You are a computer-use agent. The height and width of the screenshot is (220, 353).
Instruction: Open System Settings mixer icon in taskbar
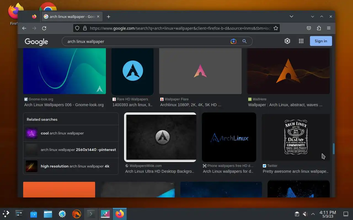19,214
